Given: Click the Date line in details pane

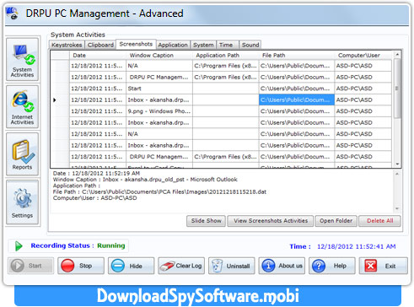Looking at the screenshot, I should click(96, 173).
